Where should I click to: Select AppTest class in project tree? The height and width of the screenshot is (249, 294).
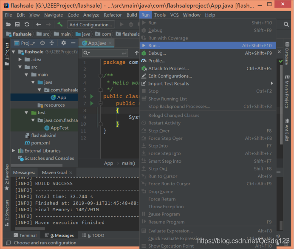(x=57, y=128)
